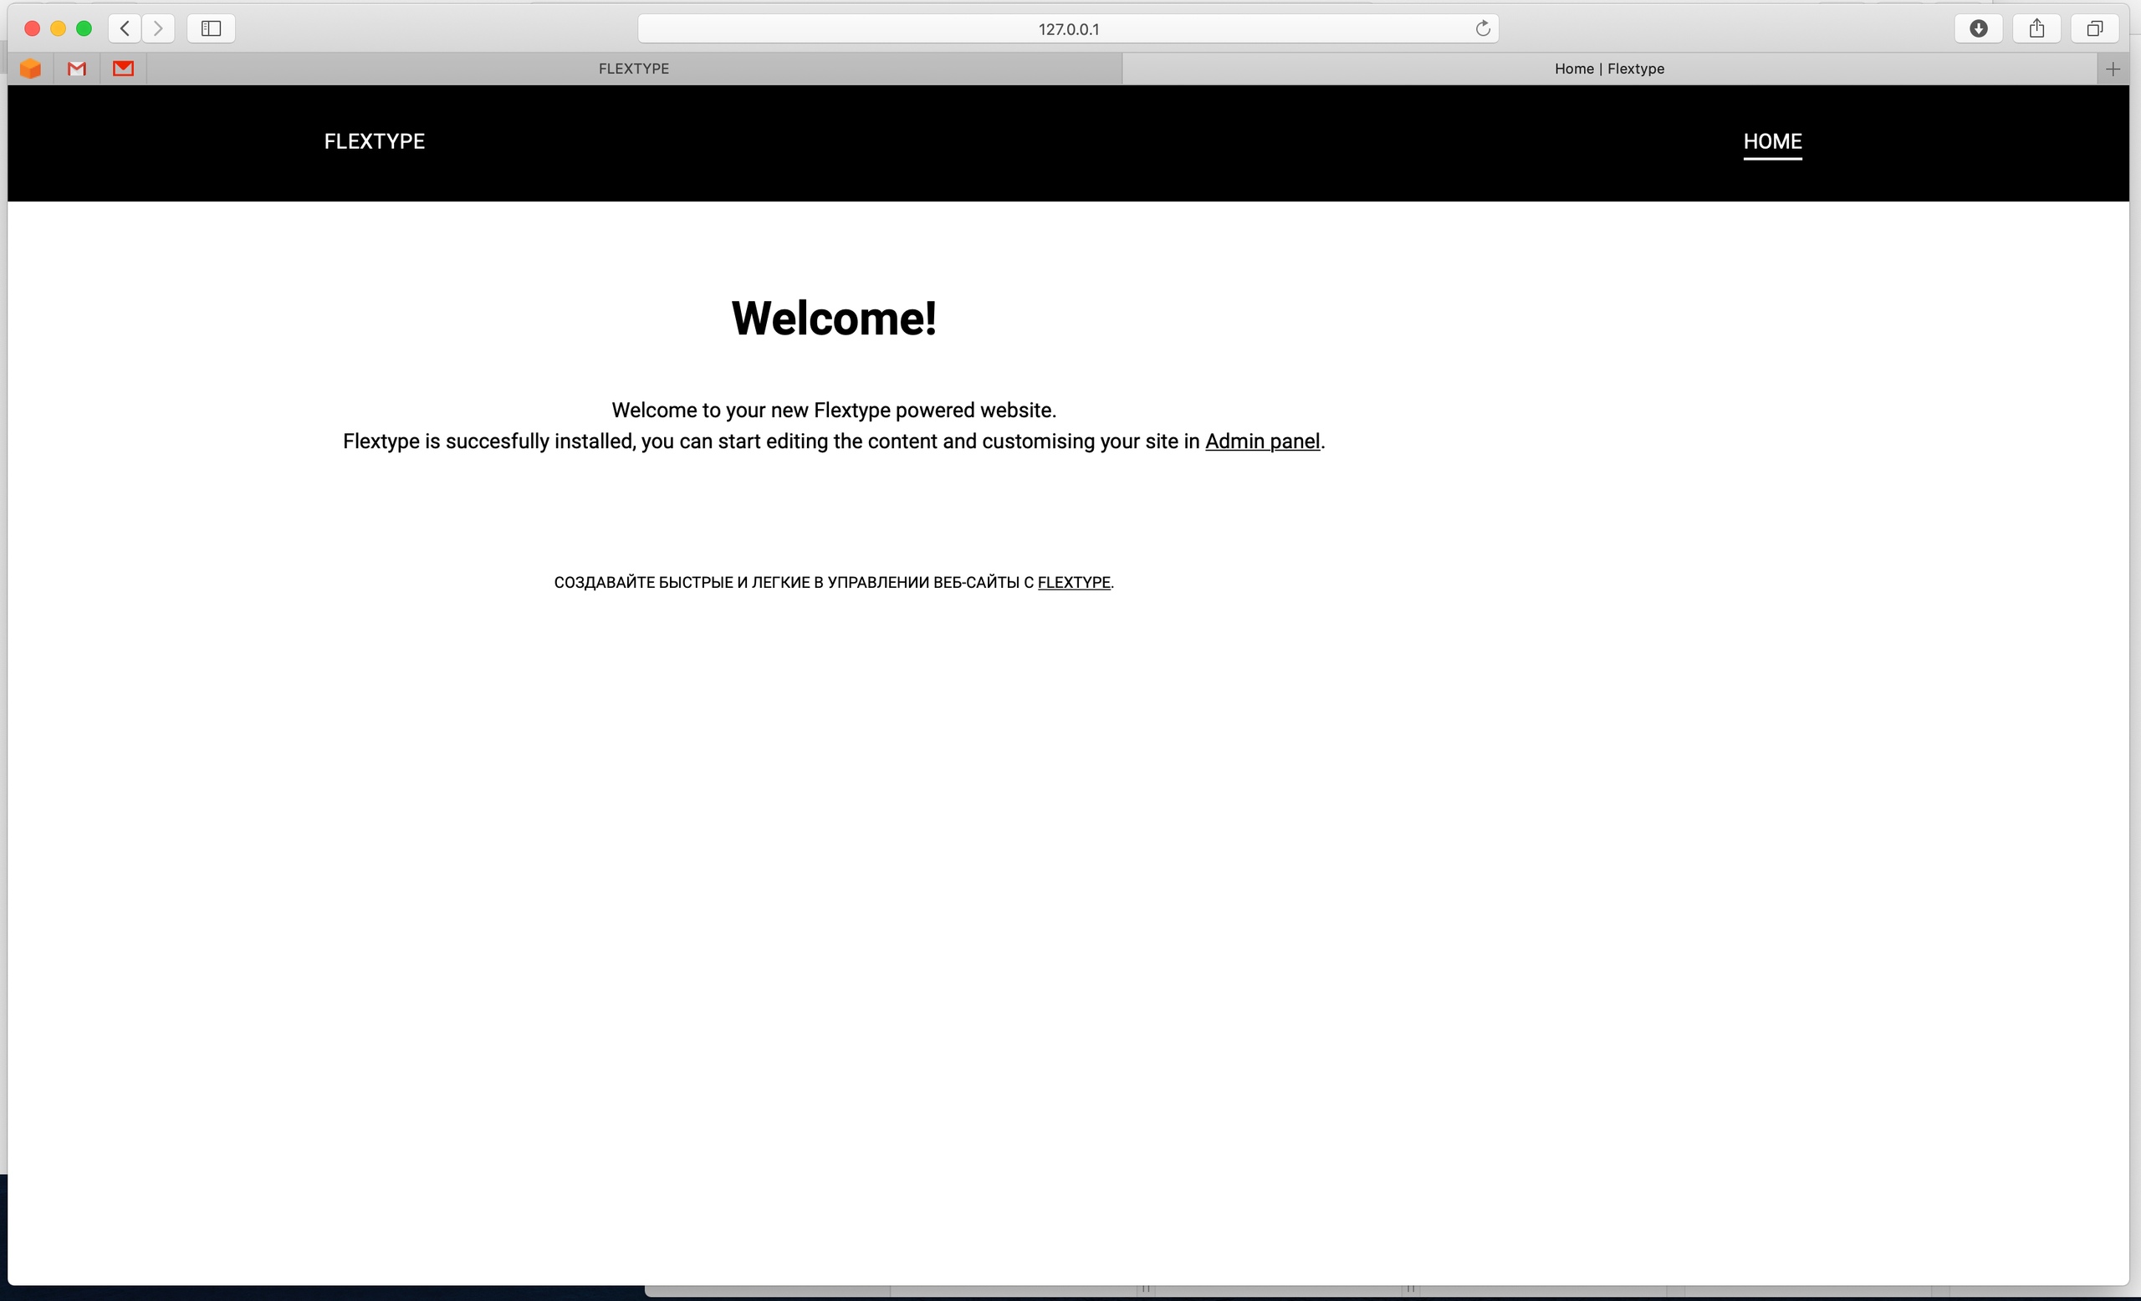Image resolution: width=2141 pixels, height=1301 pixels.
Task: Open the downloads icon in toolbar
Action: tap(1979, 28)
